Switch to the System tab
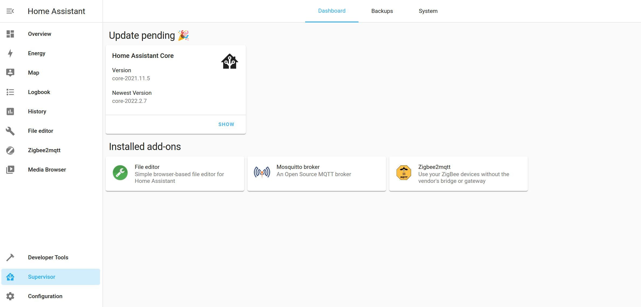The height and width of the screenshot is (307, 641). [x=428, y=11]
